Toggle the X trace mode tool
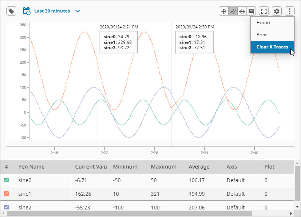The image size is (301, 217). [x=233, y=11]
